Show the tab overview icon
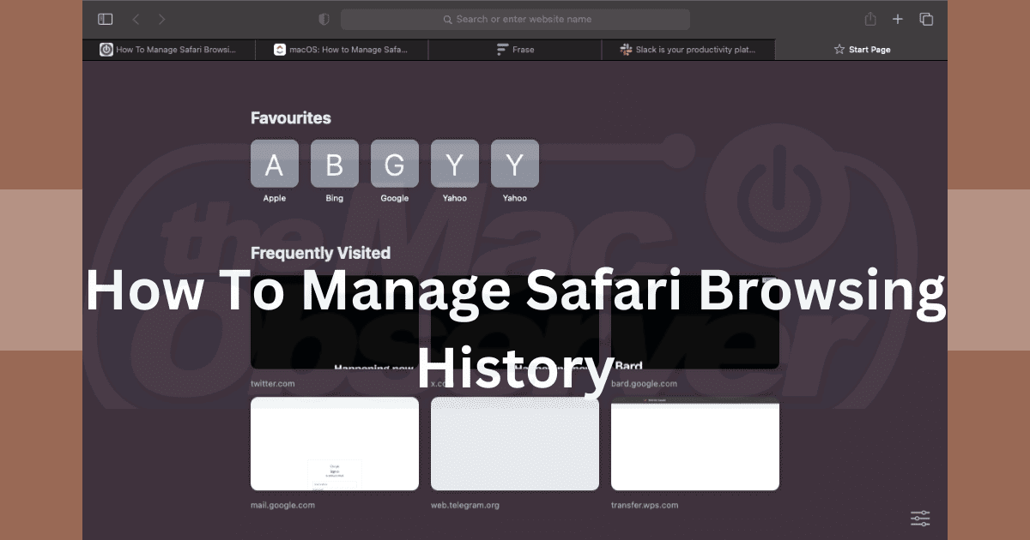The width and height of the screenshot is (1030, 540). point(926,19)
